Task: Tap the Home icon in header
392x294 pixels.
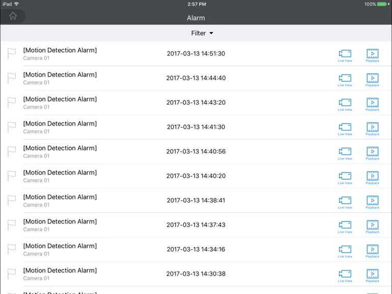Action: point(13,16)
